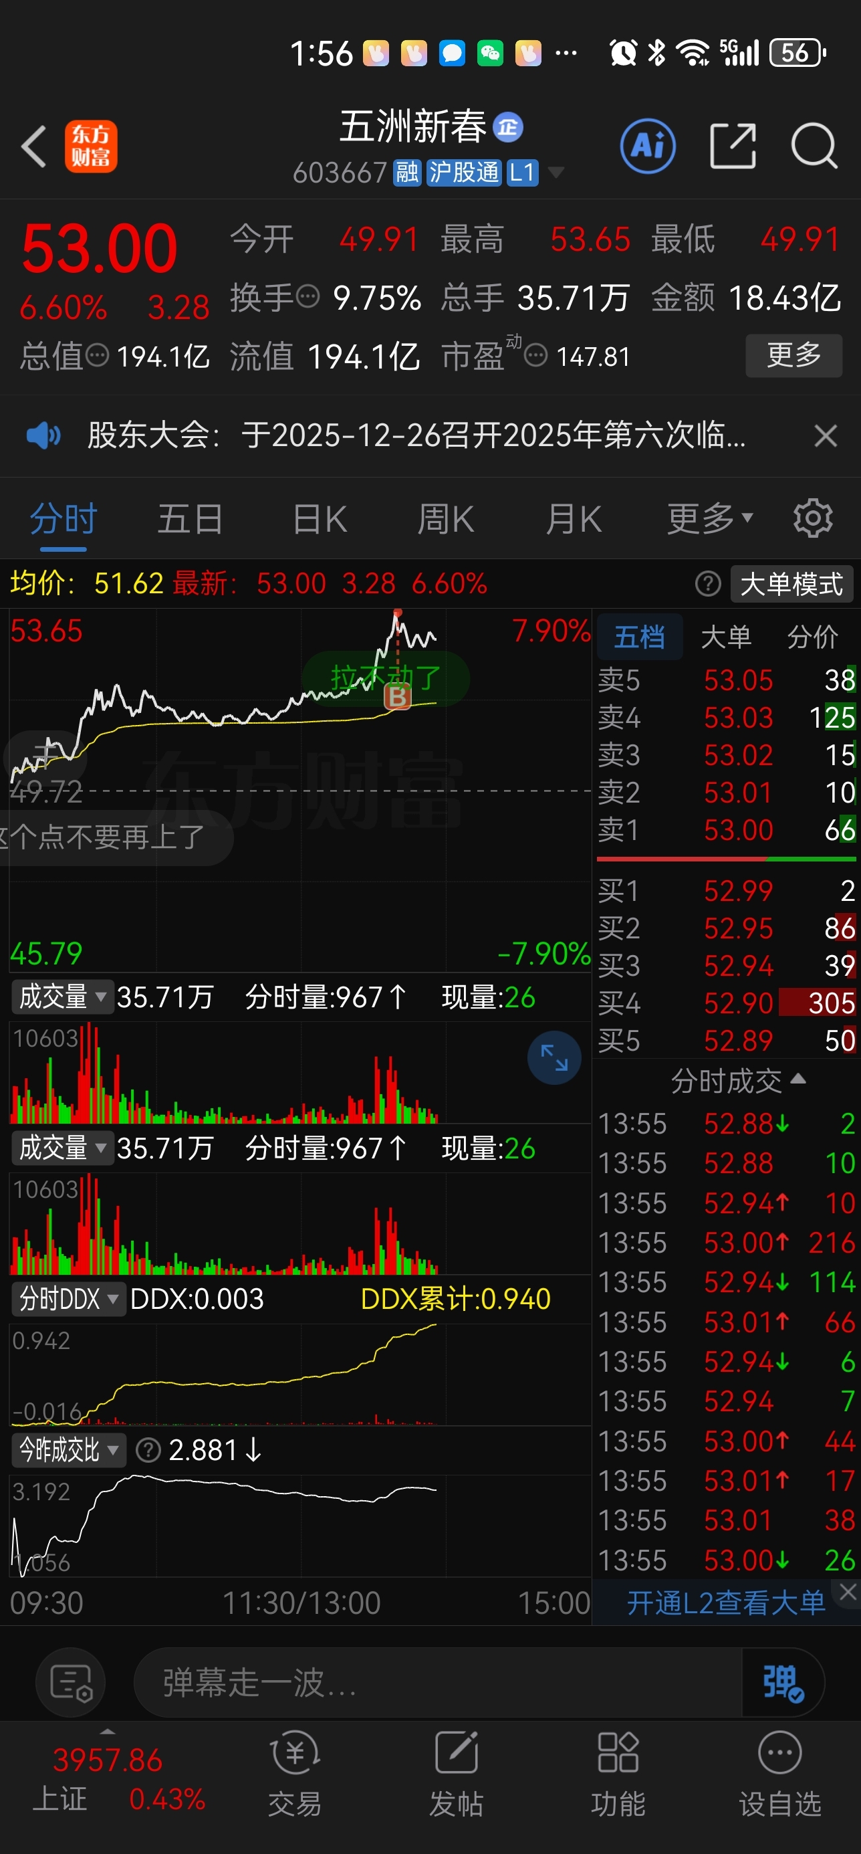Tap the back arrow icon

pyautogui.click(x=34, y=146)
